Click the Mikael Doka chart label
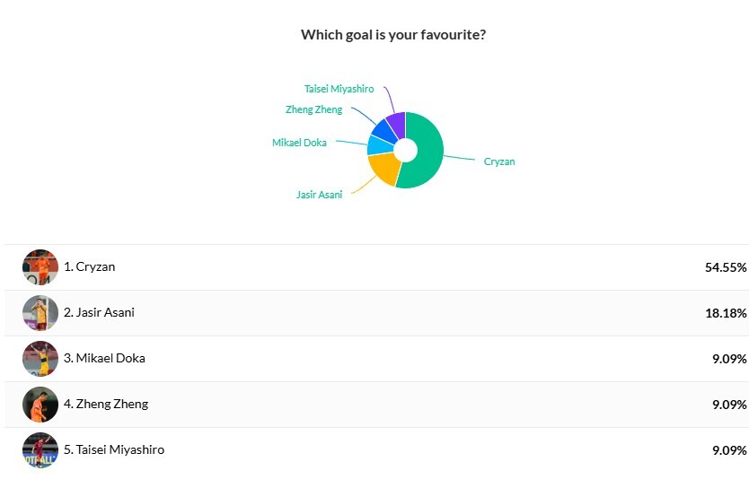 299,143
